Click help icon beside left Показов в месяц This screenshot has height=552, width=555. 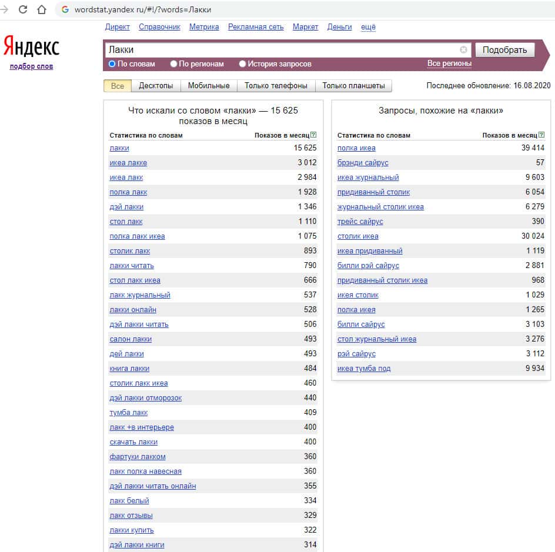click(x=313, y=135)
